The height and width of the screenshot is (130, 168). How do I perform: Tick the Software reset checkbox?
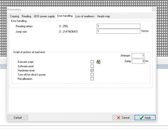point(92,66)
